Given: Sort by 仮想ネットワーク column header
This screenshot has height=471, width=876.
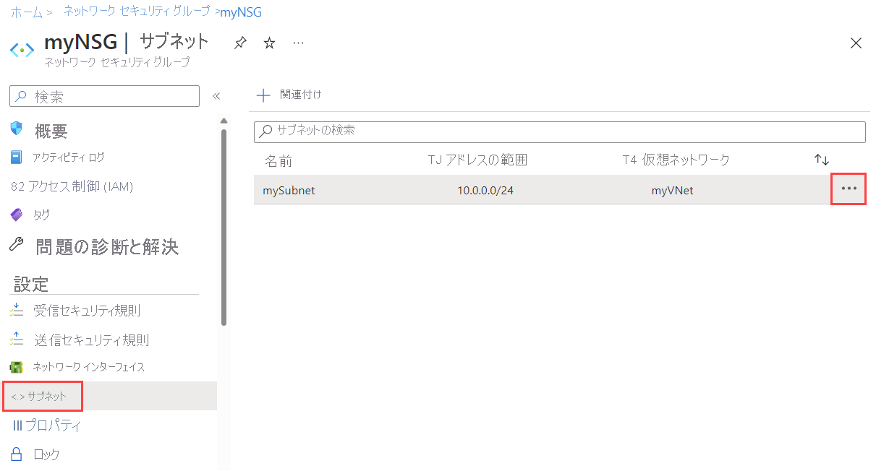Looking at the screenshot, I should (x=686, y=160).
